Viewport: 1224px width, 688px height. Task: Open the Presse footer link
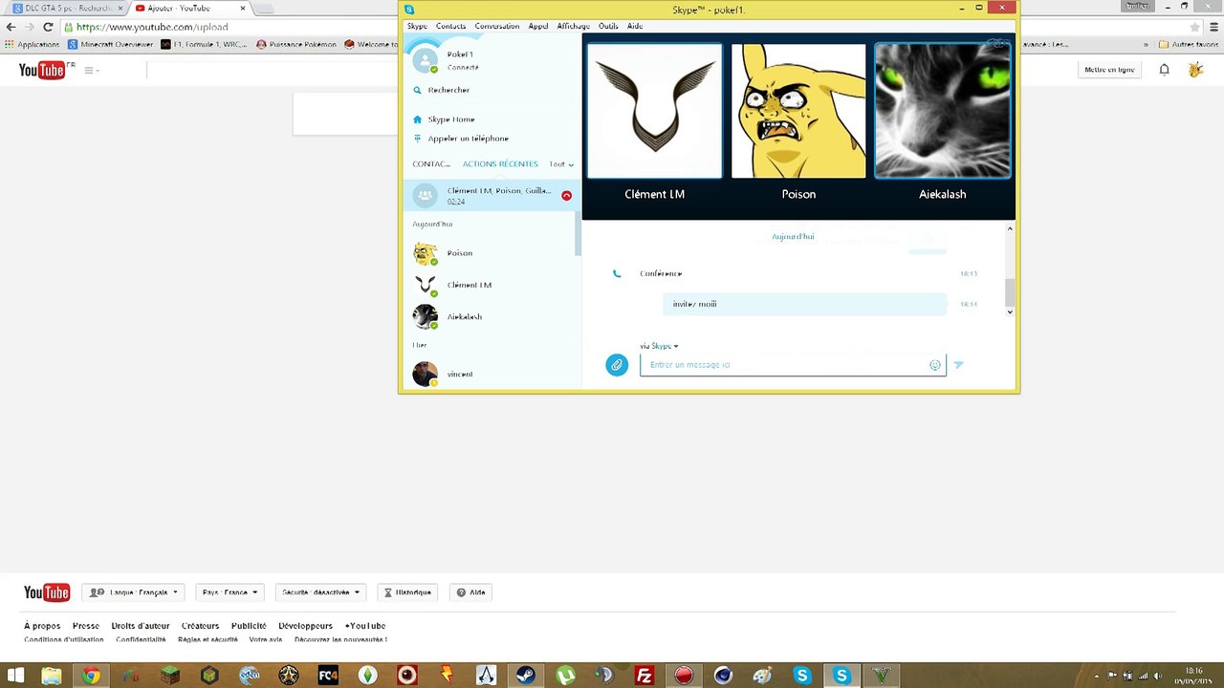(86, 626)
